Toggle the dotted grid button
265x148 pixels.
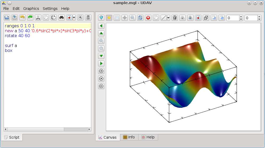117,18
